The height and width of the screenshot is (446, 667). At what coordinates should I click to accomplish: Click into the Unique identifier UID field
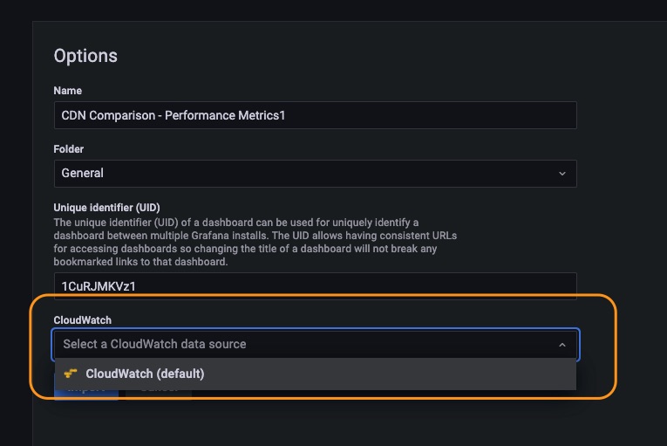pos(316,285)
